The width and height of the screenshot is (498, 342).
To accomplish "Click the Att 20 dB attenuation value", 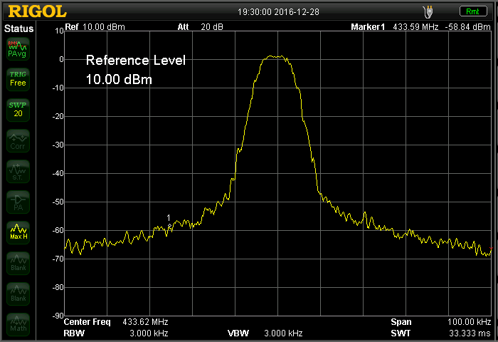I will pos(201,27).
